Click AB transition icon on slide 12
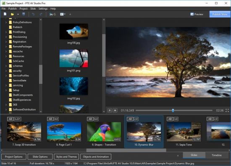The height and width of the screenshot is (166, 231). [210, 119]
